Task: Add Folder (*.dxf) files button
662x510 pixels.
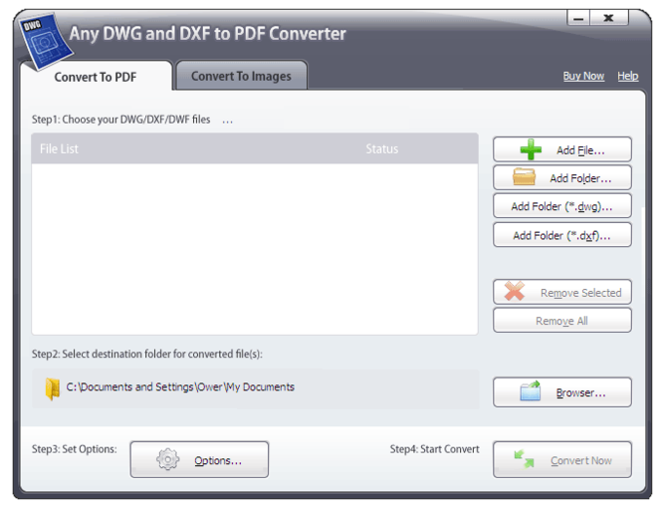Action: point(561,235)
